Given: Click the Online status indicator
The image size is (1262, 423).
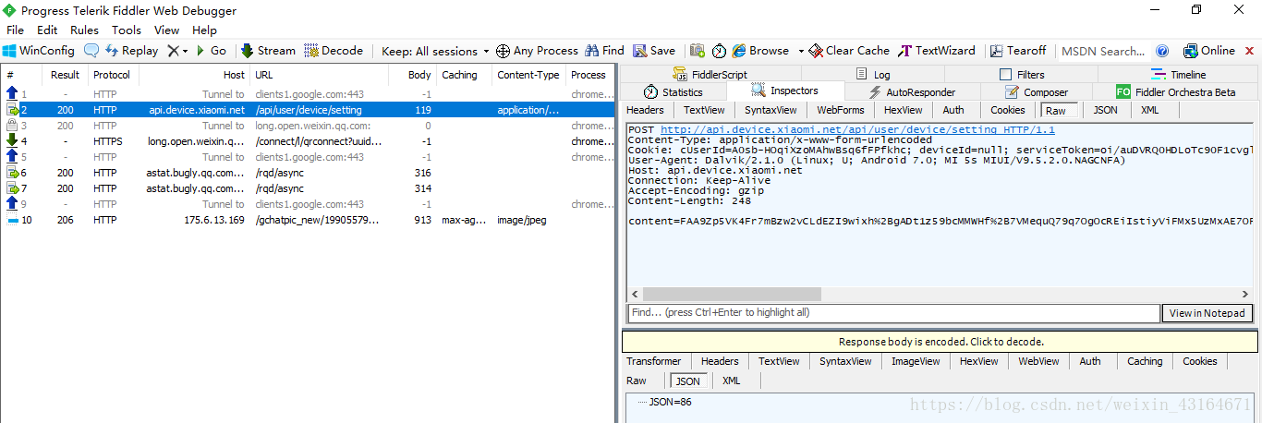Looking at the screenshot, I should (1208, 51).
